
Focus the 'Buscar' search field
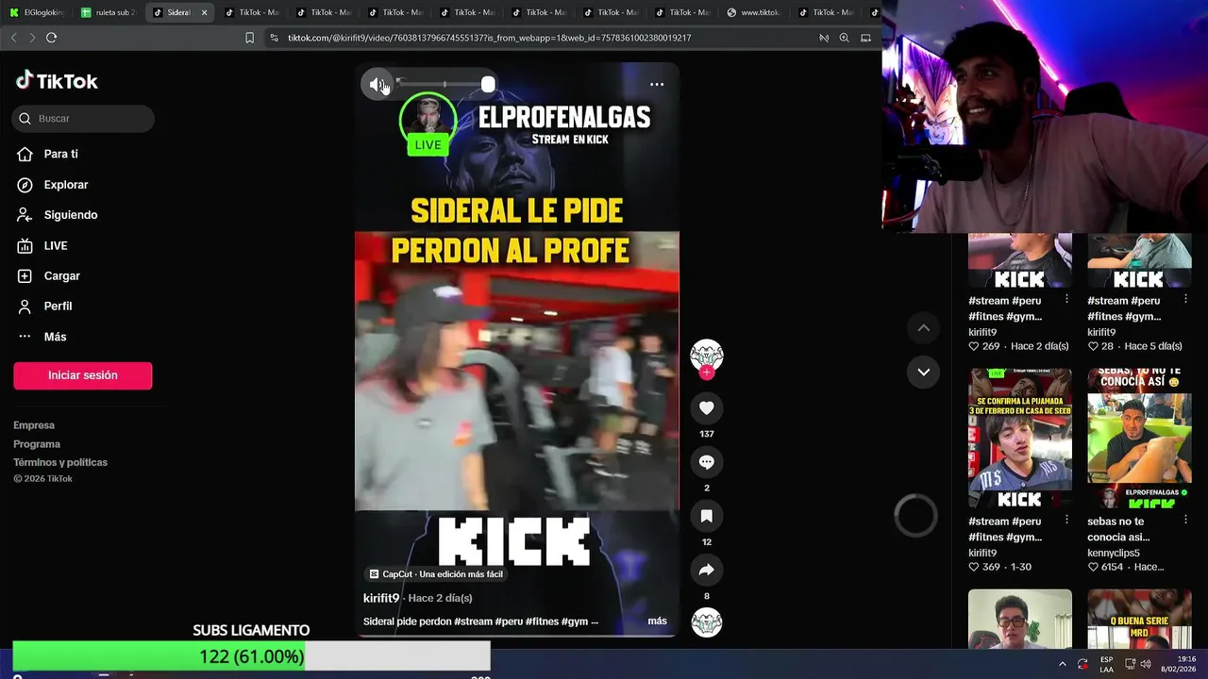pyautogui.click(x=83, y=118)
